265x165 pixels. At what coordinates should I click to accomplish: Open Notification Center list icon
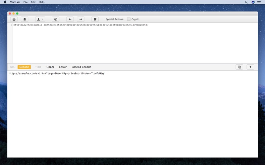coord(259,2)
